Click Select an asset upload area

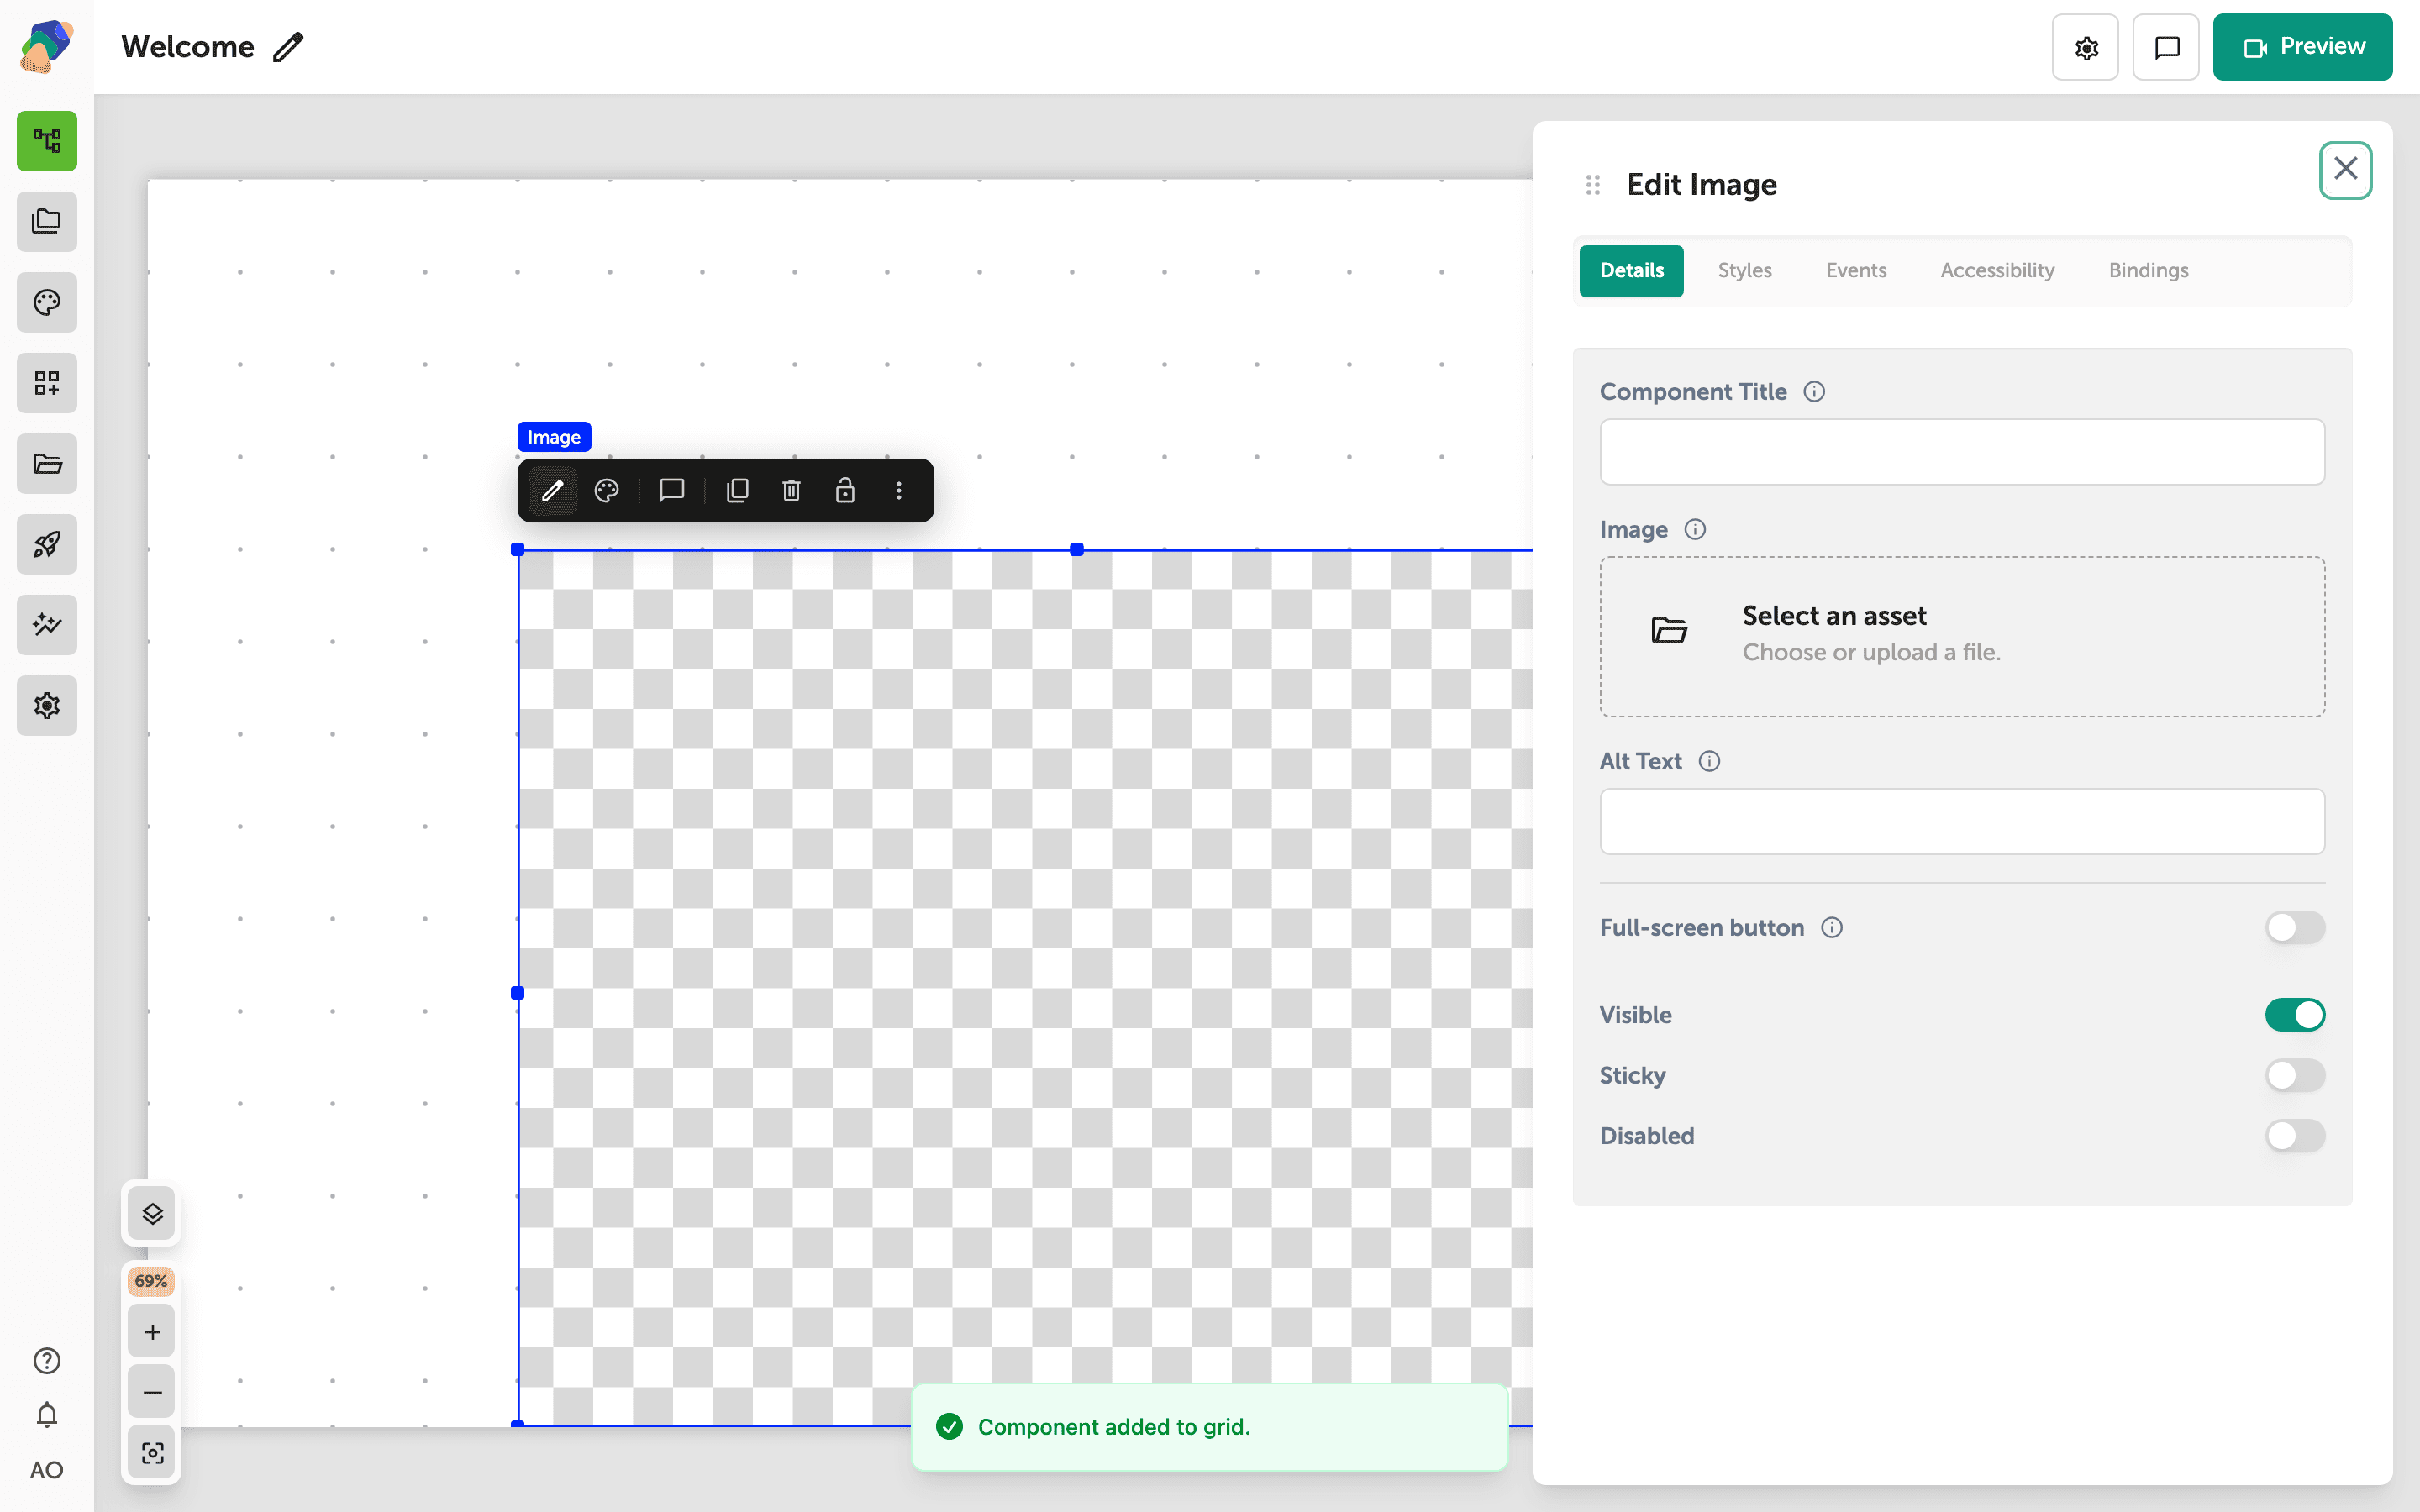pos(1962,636)
